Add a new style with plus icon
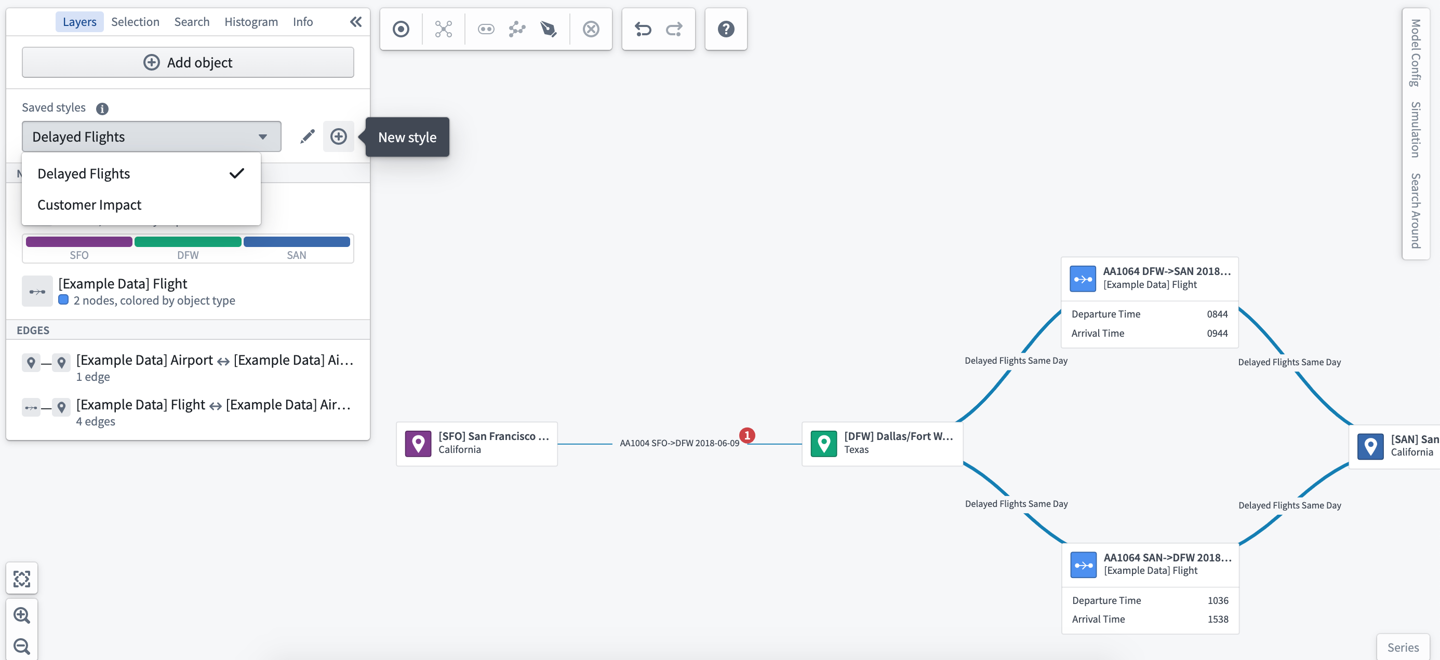This screenshot has height=660, width=1440. tap(339, 137)
